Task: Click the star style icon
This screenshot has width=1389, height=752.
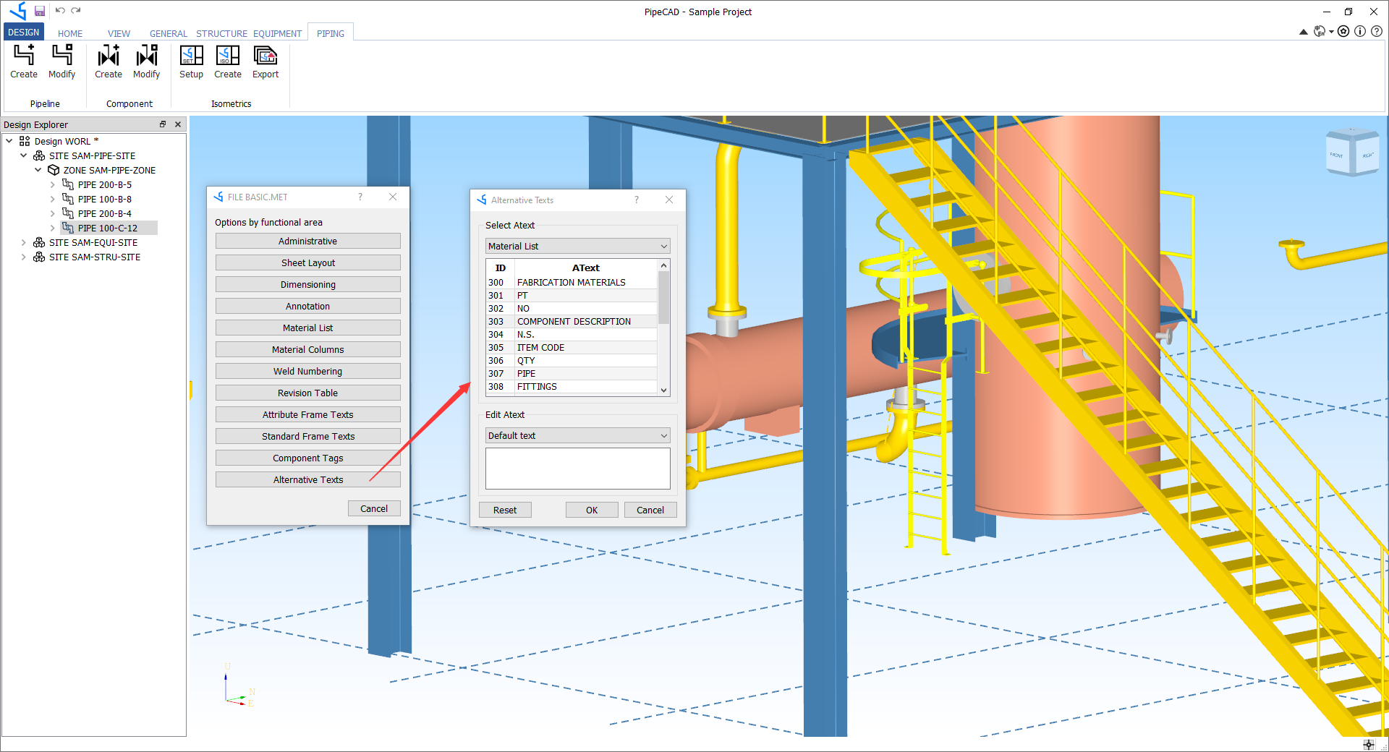Action: click(x=1343, y=31)
